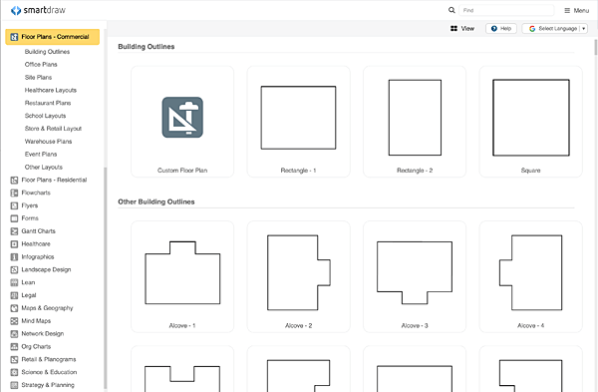598x392 pixels.
Task: Click the Gantt Charts category icon
Action: click(14, 231)
